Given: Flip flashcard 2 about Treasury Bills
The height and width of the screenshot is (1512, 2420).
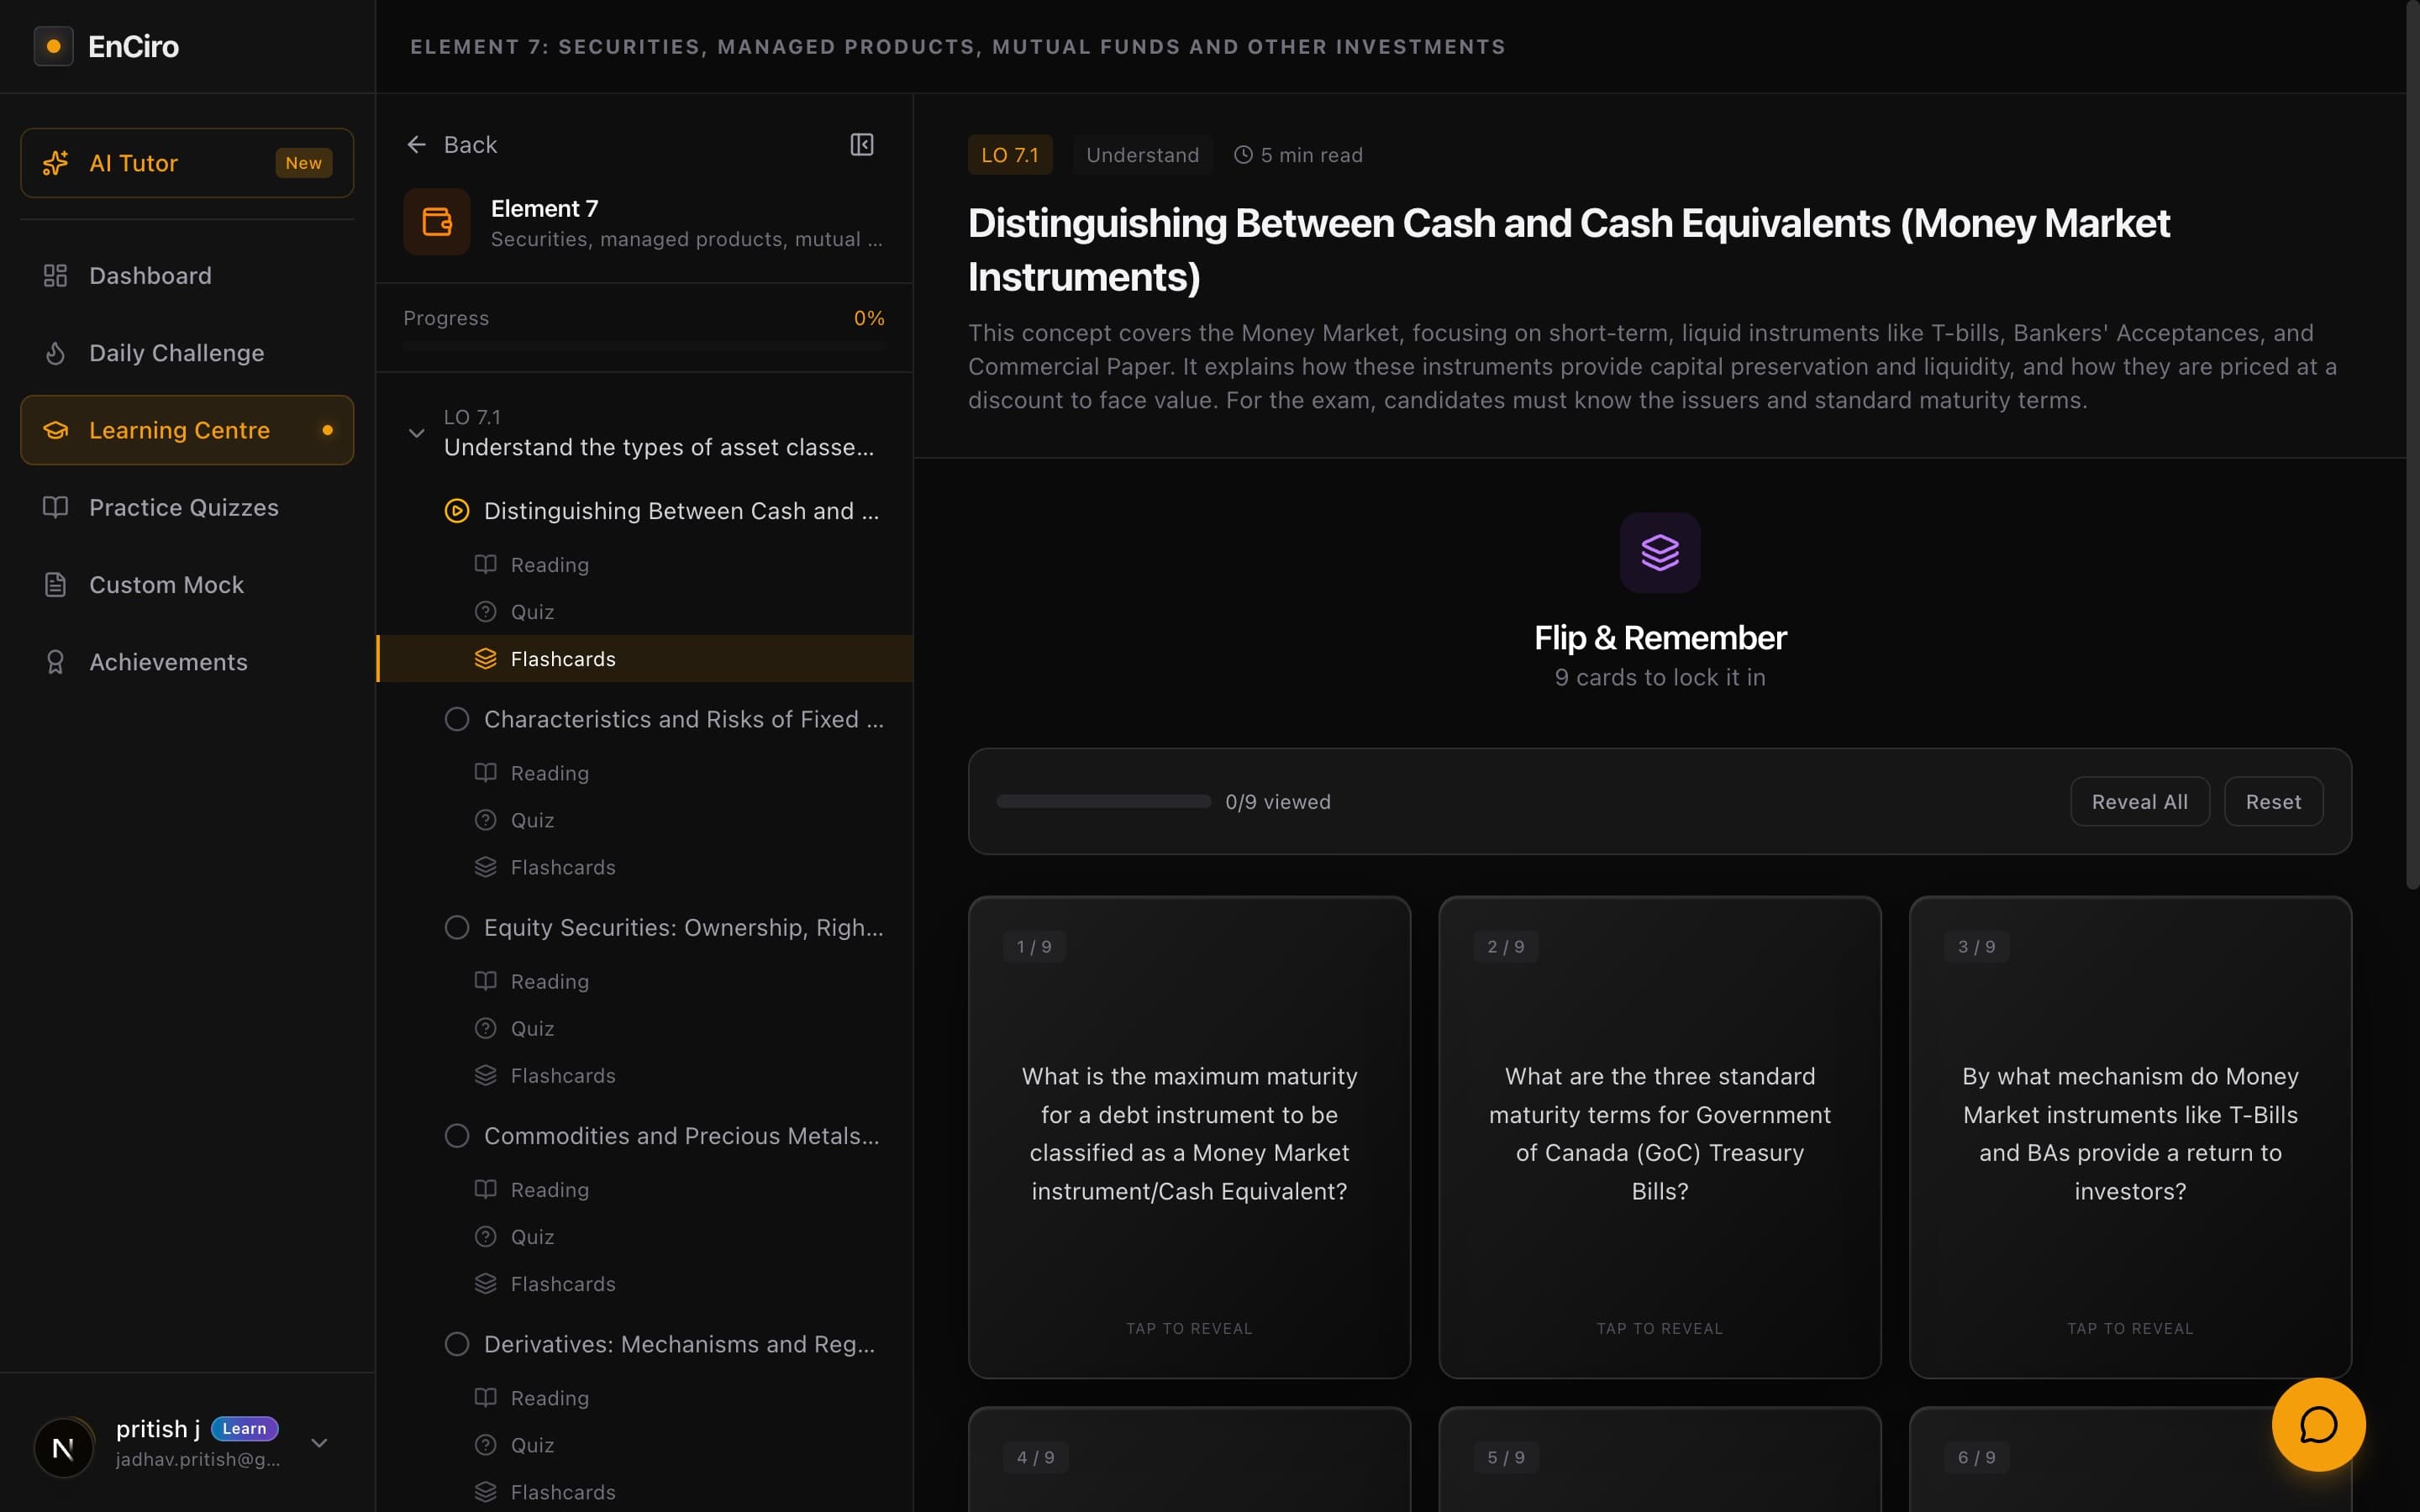Looking at the screenshot, I should (1659, 1136).
